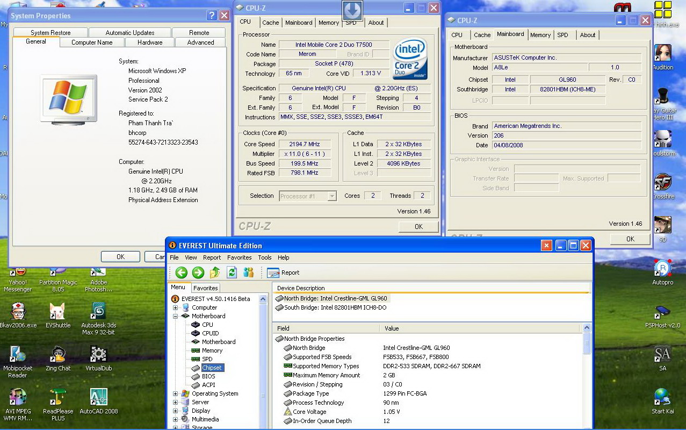
Task: Open the File menu in EVEREST
Action: click(175, 257)
